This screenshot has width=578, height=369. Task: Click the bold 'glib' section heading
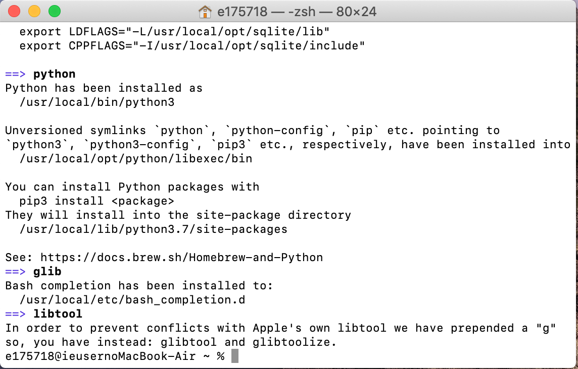[47, 272]
